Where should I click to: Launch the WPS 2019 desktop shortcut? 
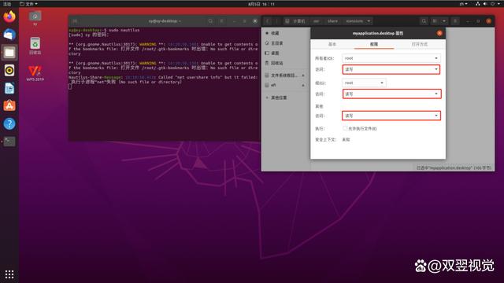(35, 73)
